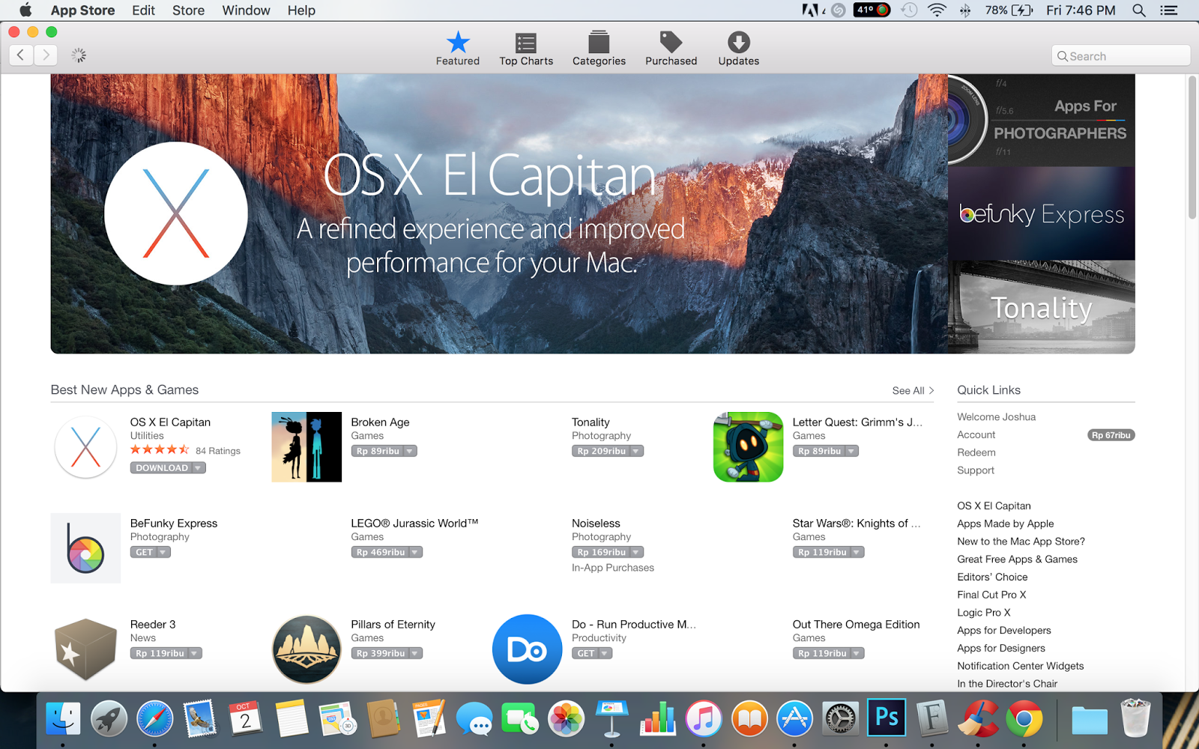Open Apps for Developers link
This screenshot has height=749, width=1199.
pyautogui.click(x=1003, y=631)
